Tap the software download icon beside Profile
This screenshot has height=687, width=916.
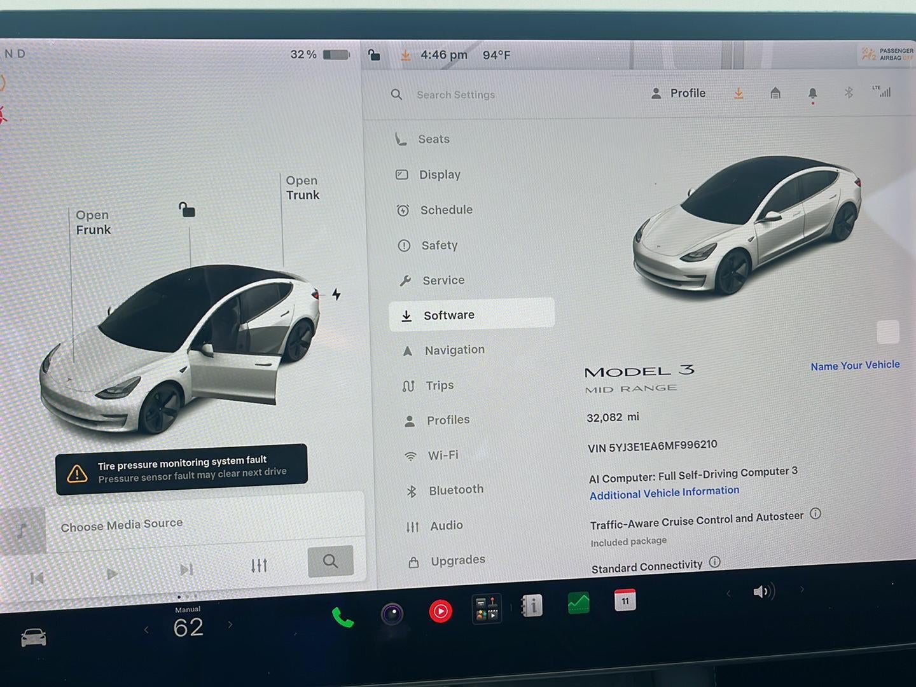739,94
